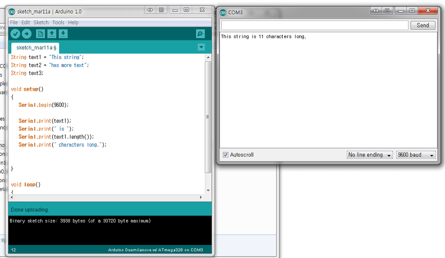
Task: Open the Edit menu
Action: coord(26,23)
